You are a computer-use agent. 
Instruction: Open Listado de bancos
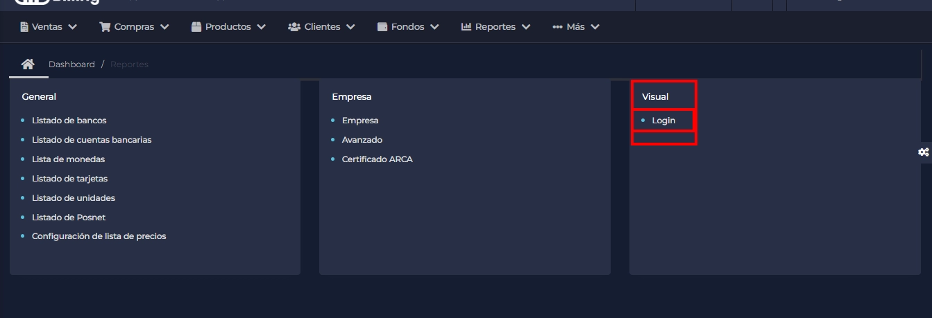(x=69, y=121)
